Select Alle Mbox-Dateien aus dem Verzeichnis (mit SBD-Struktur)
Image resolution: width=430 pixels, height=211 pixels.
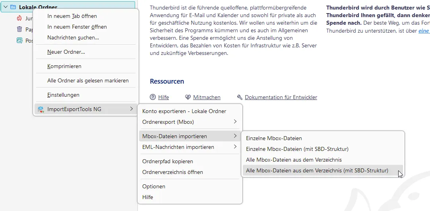(323, 170)
